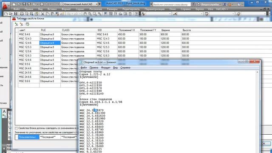Viewport: 272px width, 153px height.
Task: Open the Файл menu in Notepad
Action: 84,68
